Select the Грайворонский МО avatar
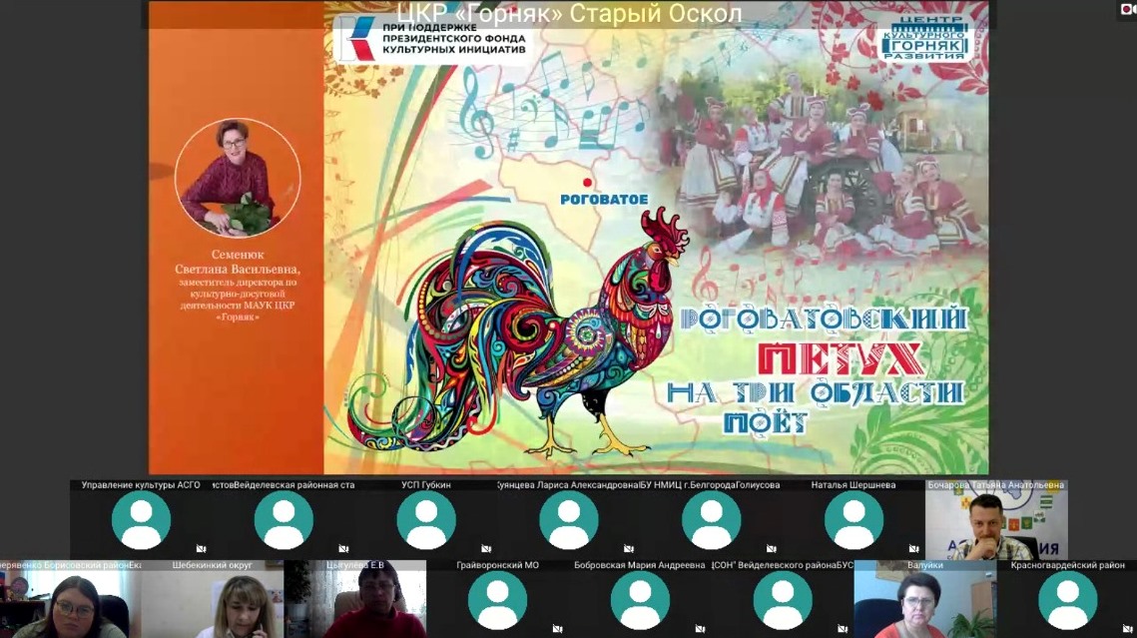The width and height of the screenshot is (1137, 638). 497,600
